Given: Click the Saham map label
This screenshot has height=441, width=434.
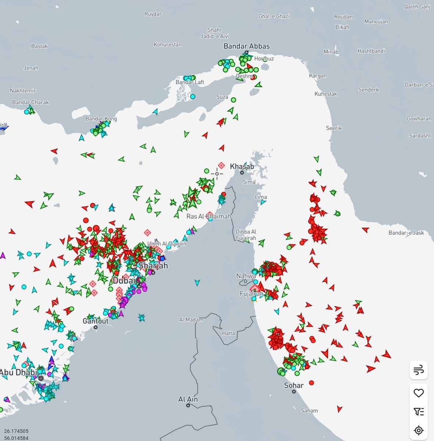Looking at the screenshot, I should point(309,410).
